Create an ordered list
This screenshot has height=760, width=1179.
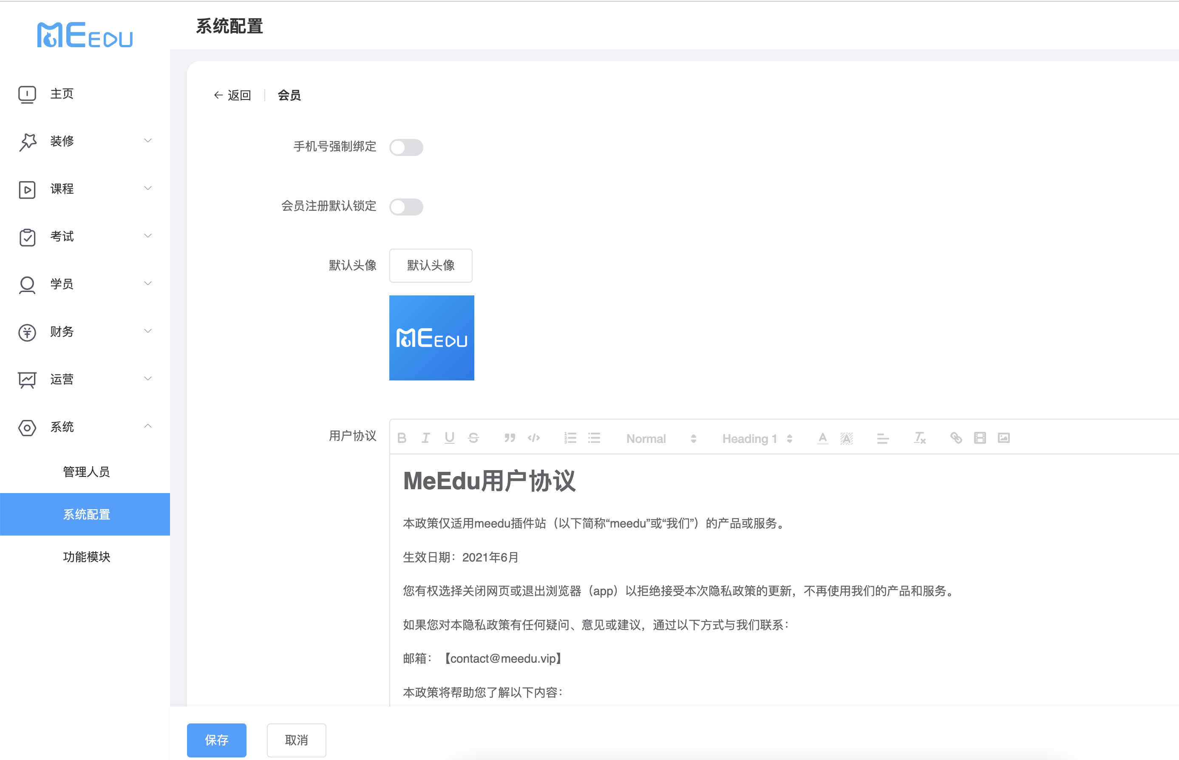tap(570, 438)
